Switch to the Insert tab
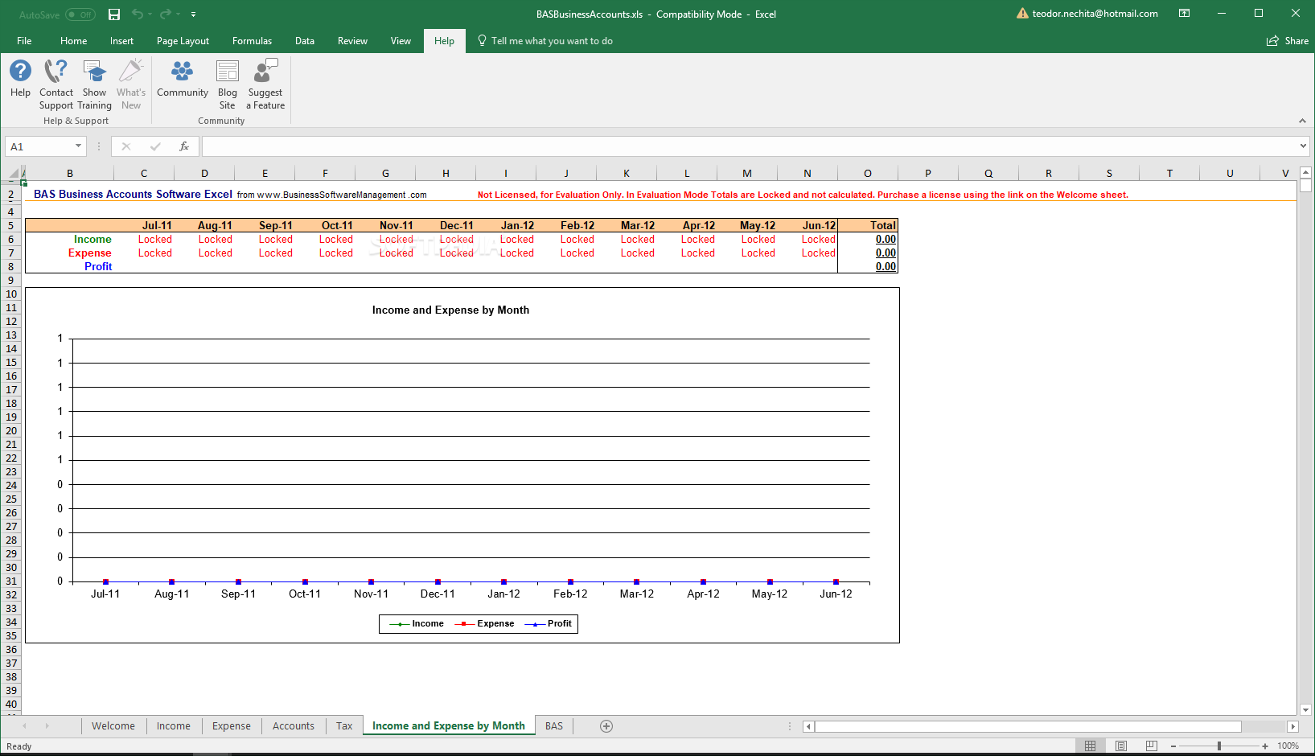This screenshot has width=1315, height=756. click(x=122, y=41)
